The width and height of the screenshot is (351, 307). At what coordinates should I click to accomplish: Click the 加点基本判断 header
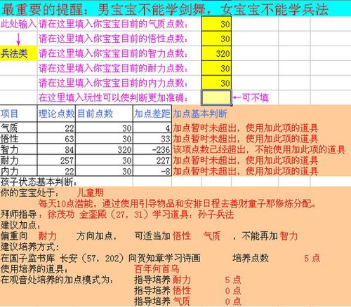pyautogui.click(x=200, y=114)
